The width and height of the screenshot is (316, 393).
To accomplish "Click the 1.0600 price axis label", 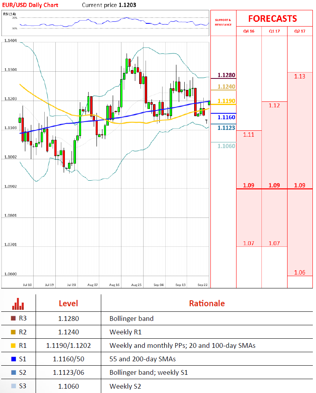I will 11,274.
